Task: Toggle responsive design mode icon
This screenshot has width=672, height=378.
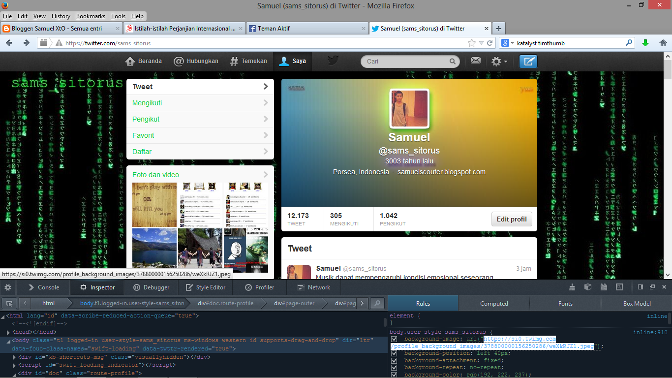Action: click(x=619, y=287)
